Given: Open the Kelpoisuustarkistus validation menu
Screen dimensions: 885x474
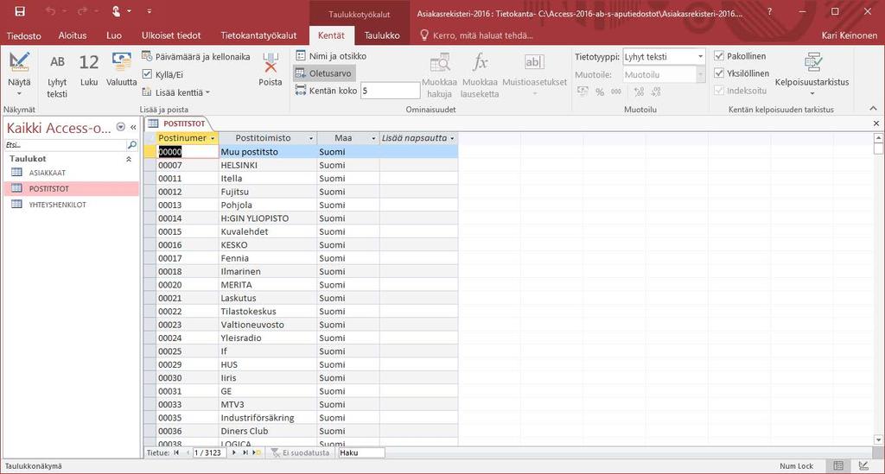Looking at the screenshot, I should [x=812, y=73].
